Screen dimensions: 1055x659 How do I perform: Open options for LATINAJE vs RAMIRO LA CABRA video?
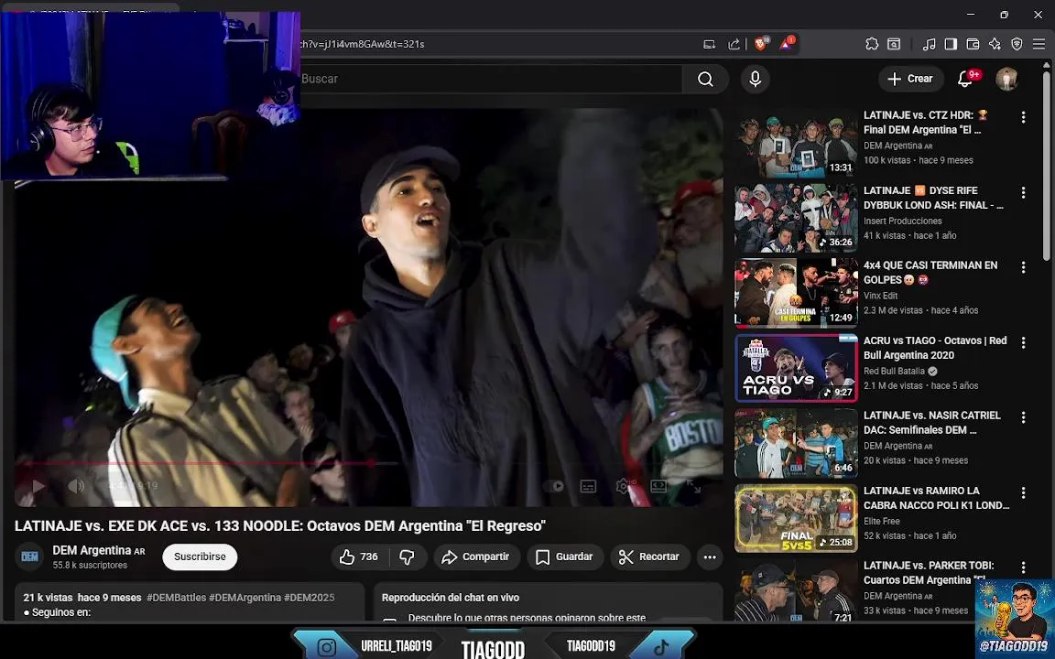(x=1023, y=492)
